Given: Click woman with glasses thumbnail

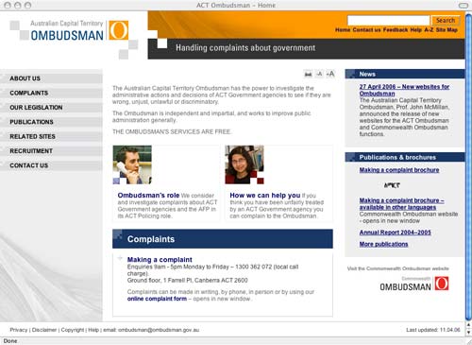Looking at the screenshot, I should pos(244,164).
